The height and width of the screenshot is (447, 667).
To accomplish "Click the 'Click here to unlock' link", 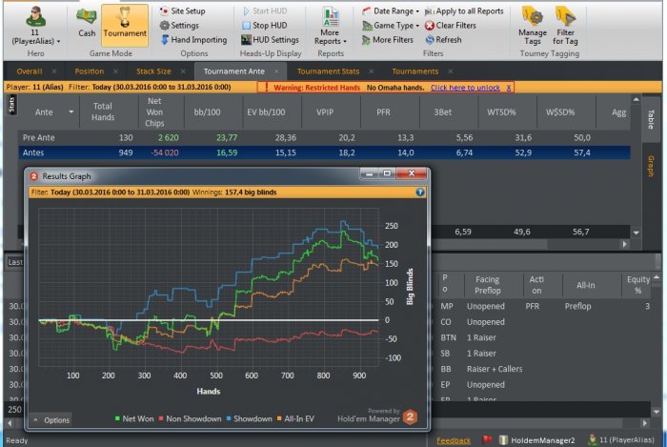I will coord(465,88).
